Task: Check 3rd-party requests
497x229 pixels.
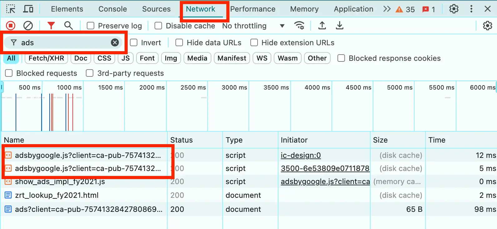Action: tap(90, 73)
